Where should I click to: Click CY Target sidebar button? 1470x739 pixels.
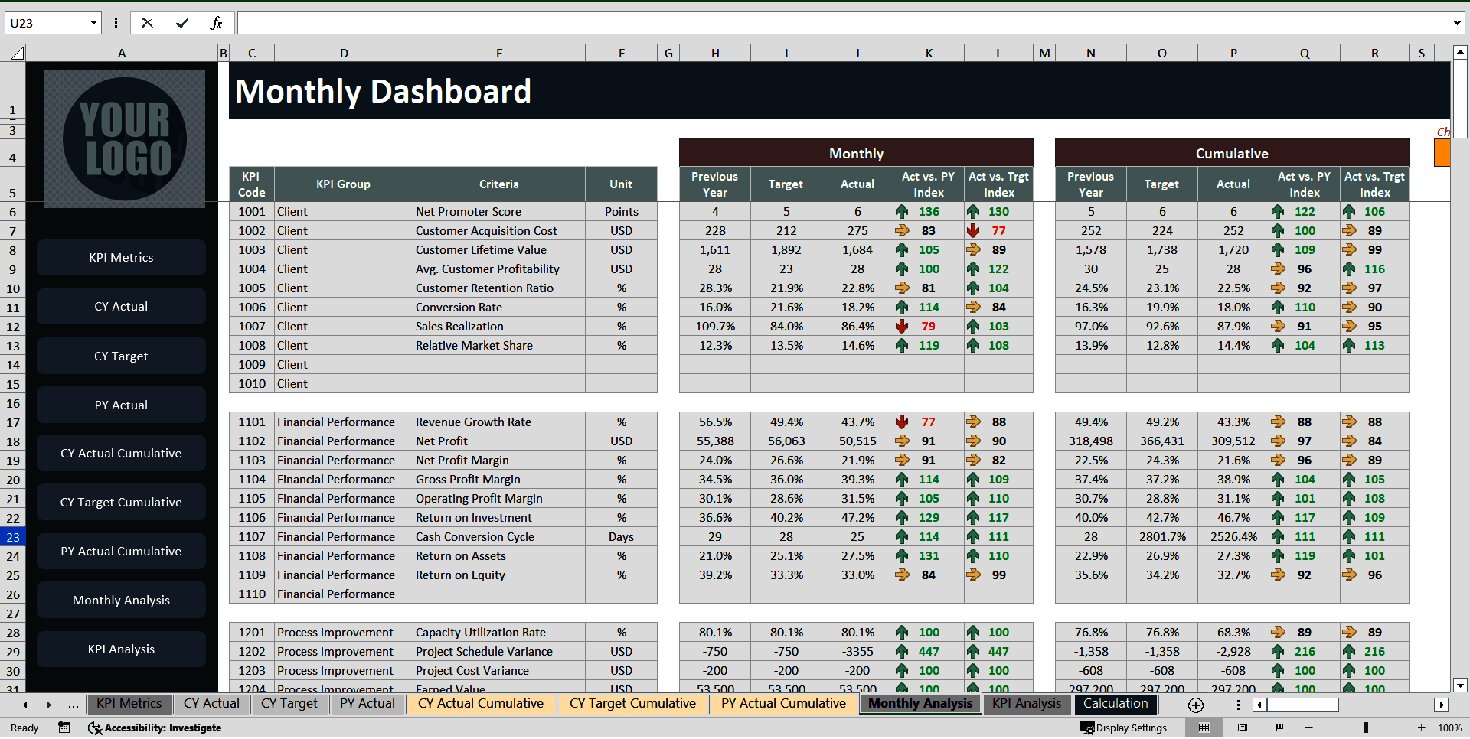click(x=121, y=356)
